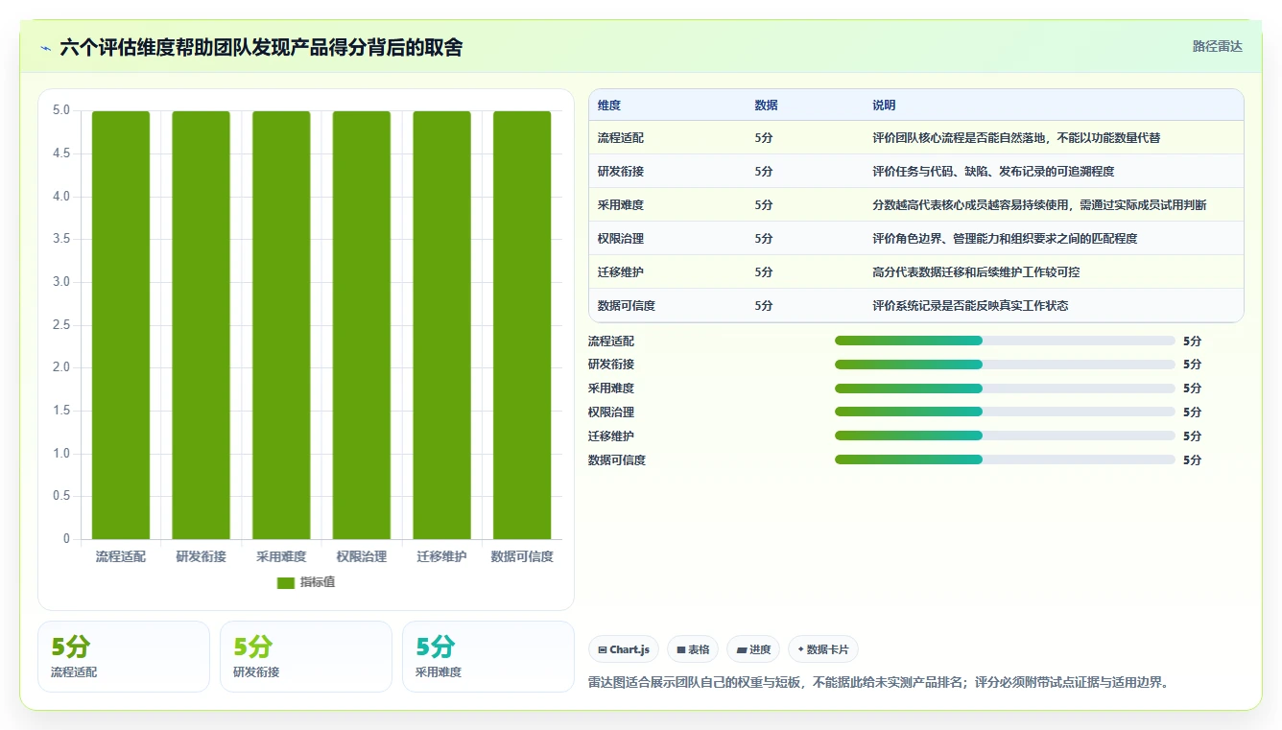Click the 说明 column header
1282x730 pixels.
pyautogui.click(x=884, y=106)
